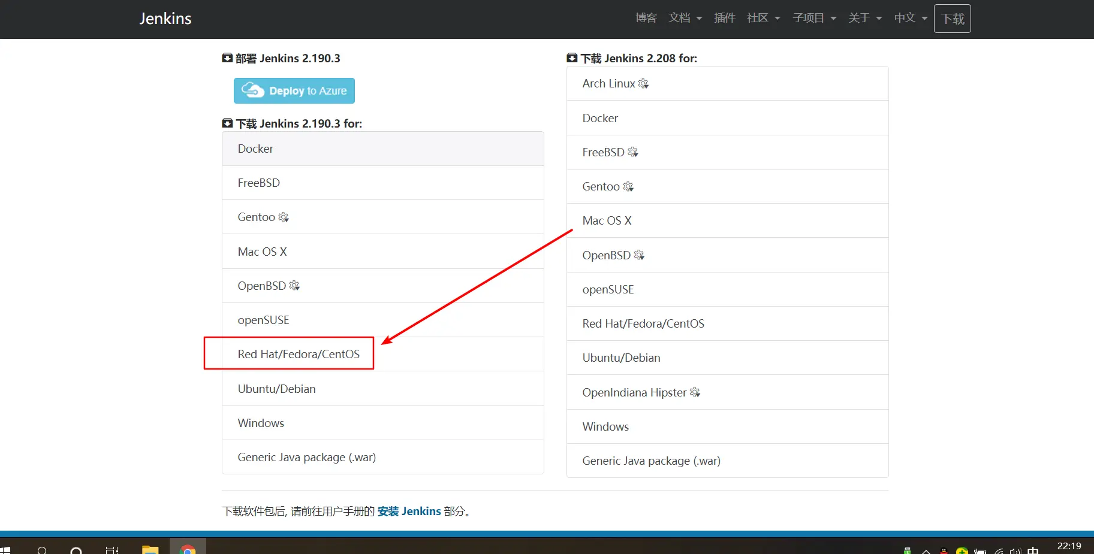Click the gear icon next to OpenIndiana Hipster
Viewport: 1094px width, 554px height.
[x=695, y=392]
